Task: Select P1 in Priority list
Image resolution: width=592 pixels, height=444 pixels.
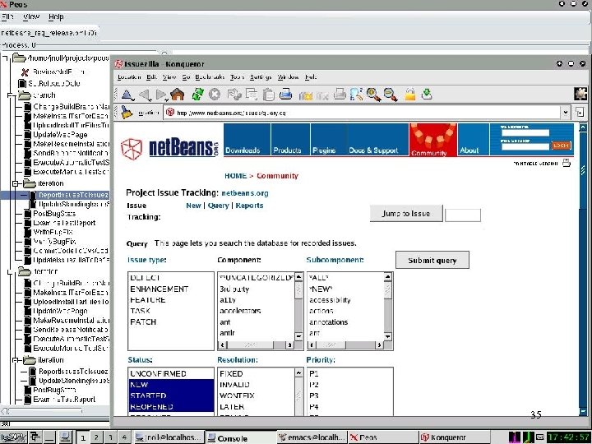Action: pyautogui.click(x=349, y=374)
